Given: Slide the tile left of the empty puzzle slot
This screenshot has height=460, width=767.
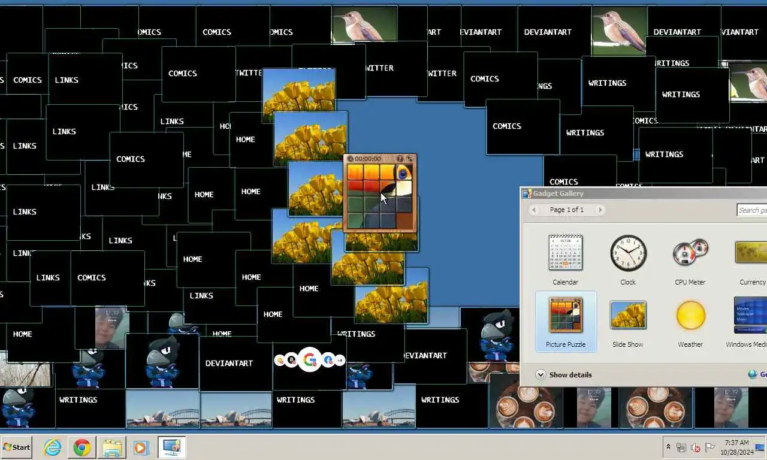Looking at the screenshot, I should pos(388,221).
